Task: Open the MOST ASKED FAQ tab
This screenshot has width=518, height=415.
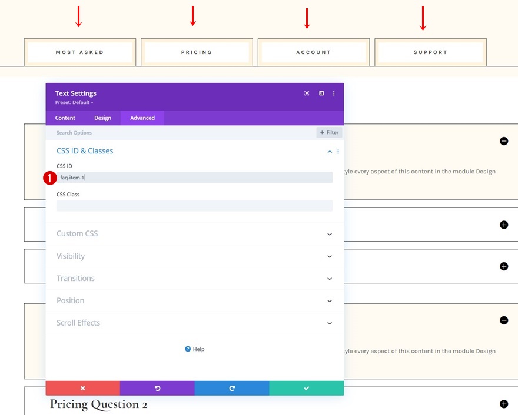Action: [x=80, y=52]
